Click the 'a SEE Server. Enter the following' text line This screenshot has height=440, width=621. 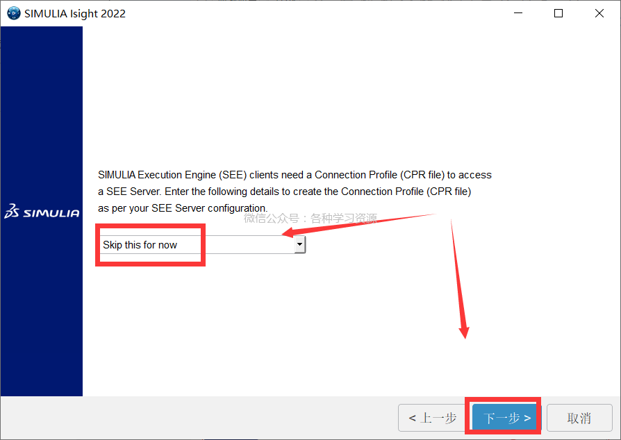coord(284,192)
